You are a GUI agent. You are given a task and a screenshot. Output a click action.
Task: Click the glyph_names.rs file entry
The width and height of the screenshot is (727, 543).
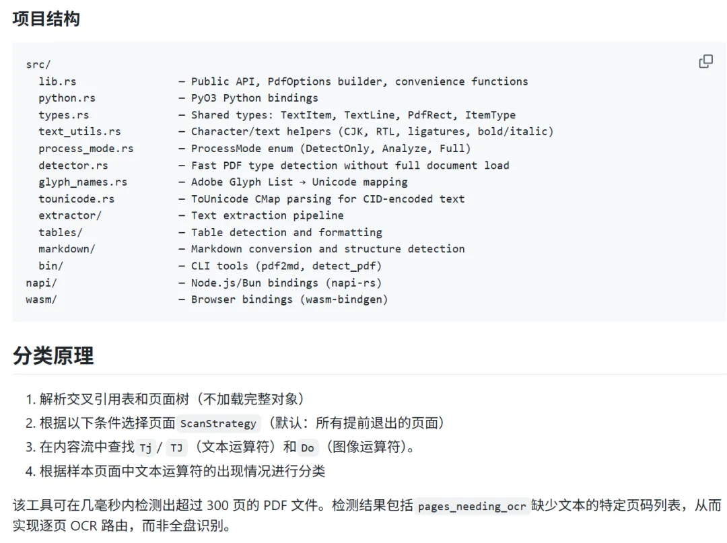tap(83, 182)
